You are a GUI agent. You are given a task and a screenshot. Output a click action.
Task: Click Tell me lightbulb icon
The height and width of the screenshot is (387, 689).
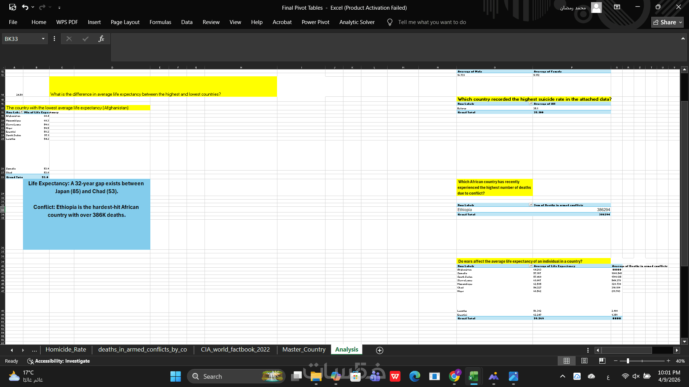(390, 22)
